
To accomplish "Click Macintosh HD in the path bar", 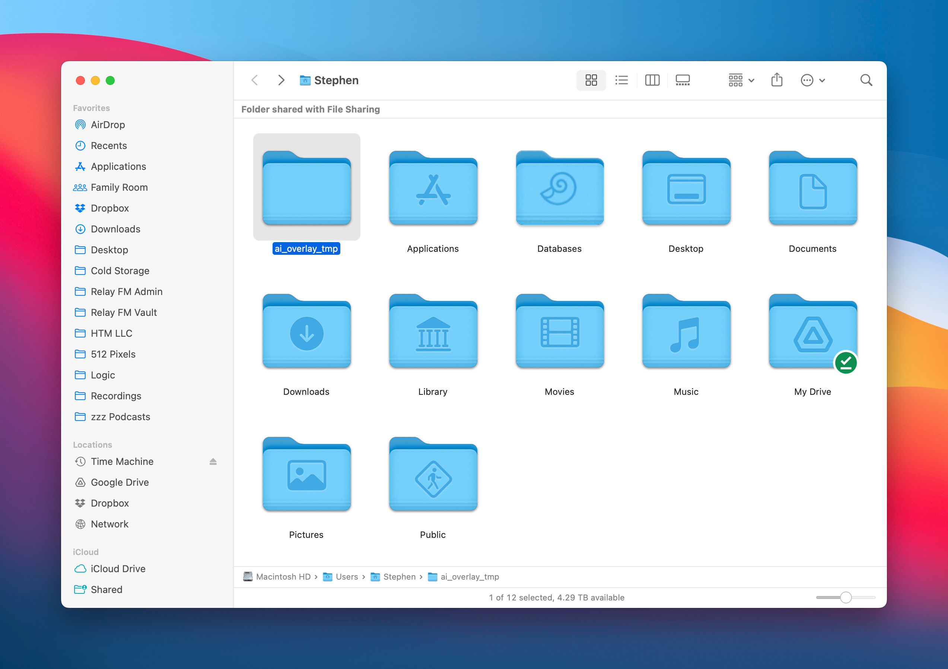I will coord(277,577).
